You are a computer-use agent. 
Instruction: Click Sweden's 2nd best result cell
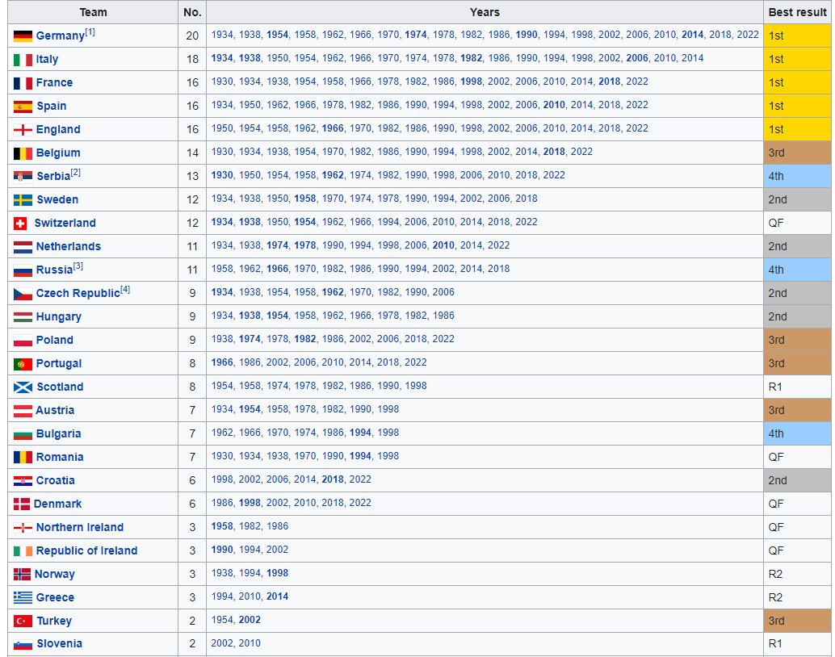click(797, 199)
